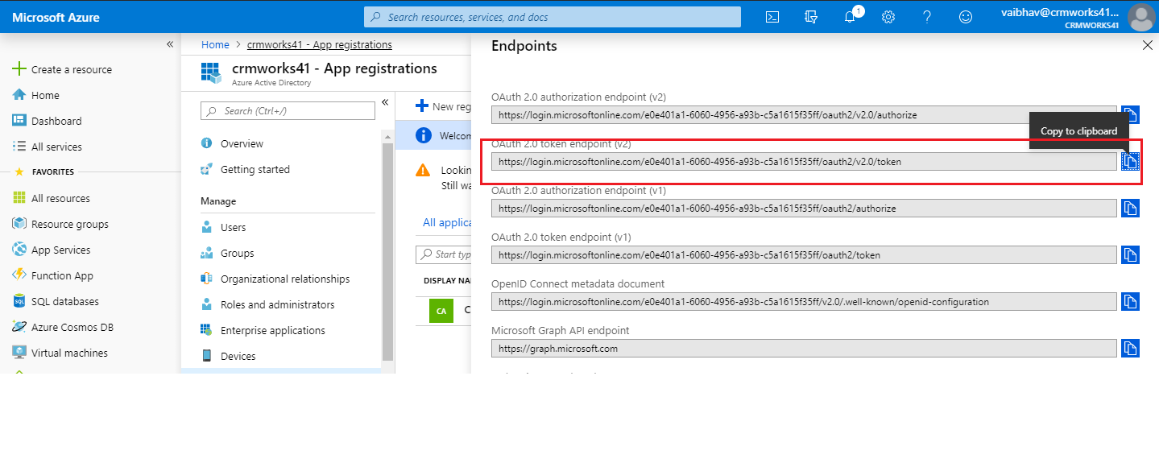The height and width of the screenshot is (467, 1159).
Task: Send feedback with the smiley icon
Action: coord(966,17)
